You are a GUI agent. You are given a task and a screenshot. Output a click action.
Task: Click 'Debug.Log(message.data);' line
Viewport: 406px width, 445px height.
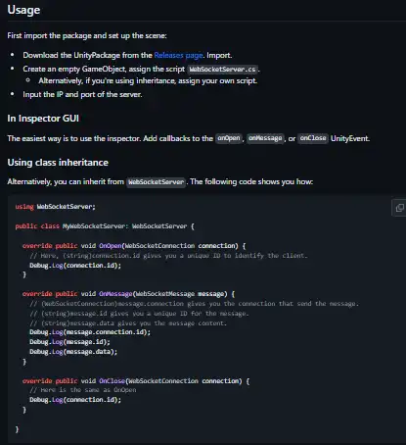pyautogui.click(x=73, y=352)
